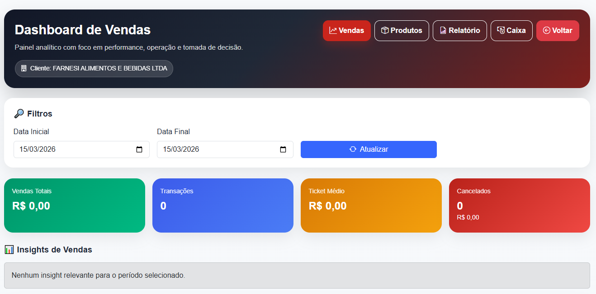
Task: Click the blue Transações card
Action: (x=223, y=205)
